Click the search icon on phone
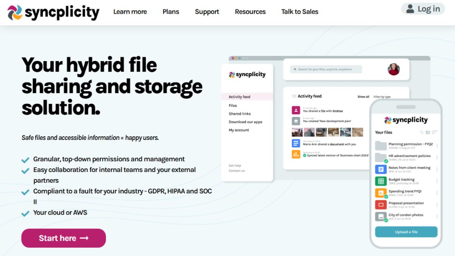 pyautogui.click(x=422, y=132)
